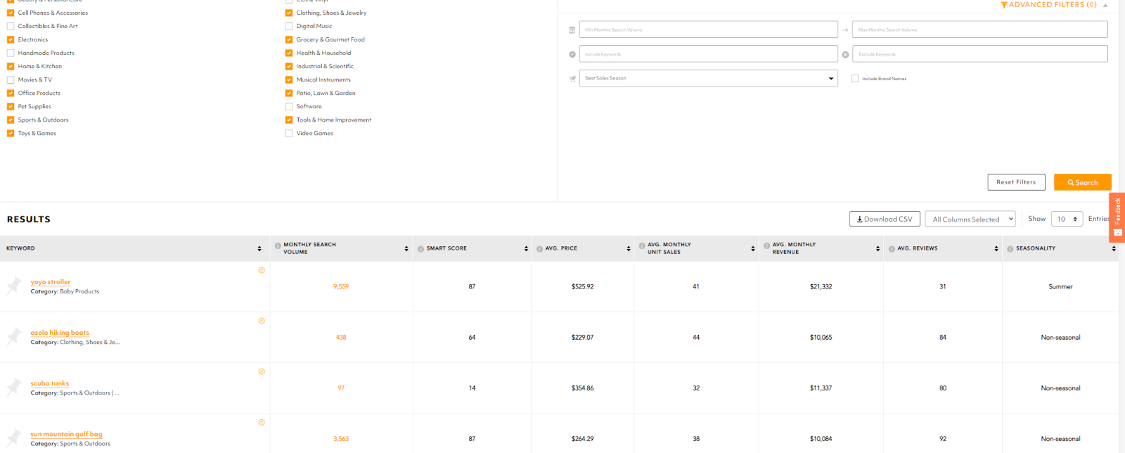
Task: Pin the scuba tanks keyword
Action: pyautogui.click(x=14, y=387)
